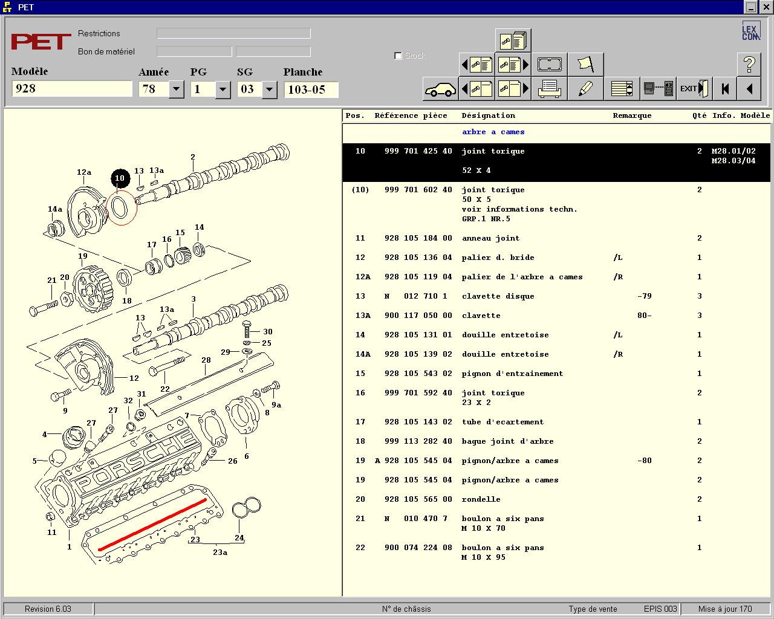Click the Planche field showing 103-05
This screenshot has height=619, width=774.
pyautogui.click(x=311, y=89)
